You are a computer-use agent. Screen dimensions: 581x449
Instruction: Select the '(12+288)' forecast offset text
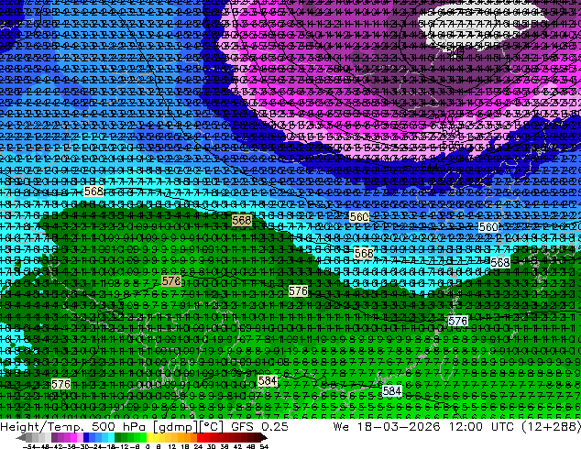[x=551, y=426]
